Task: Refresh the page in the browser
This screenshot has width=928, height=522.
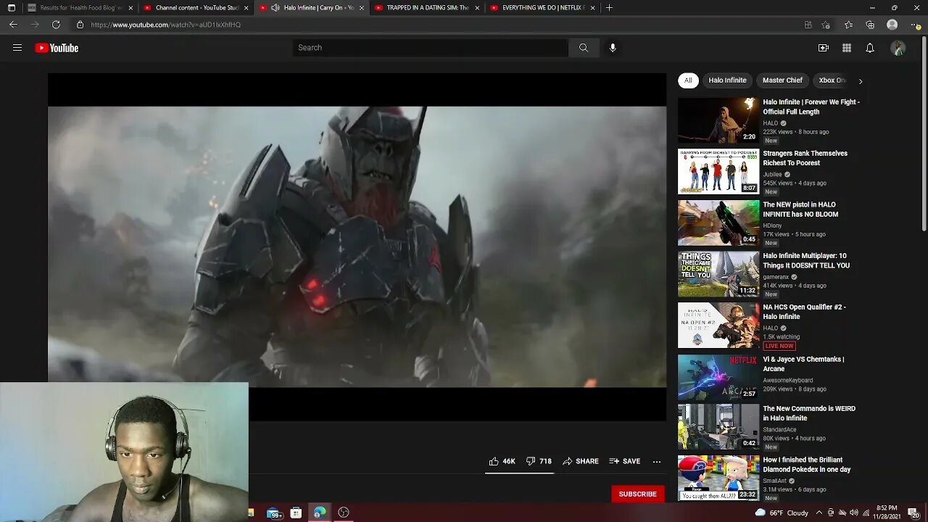Action: pyautogui.click(x=56, y=25)
